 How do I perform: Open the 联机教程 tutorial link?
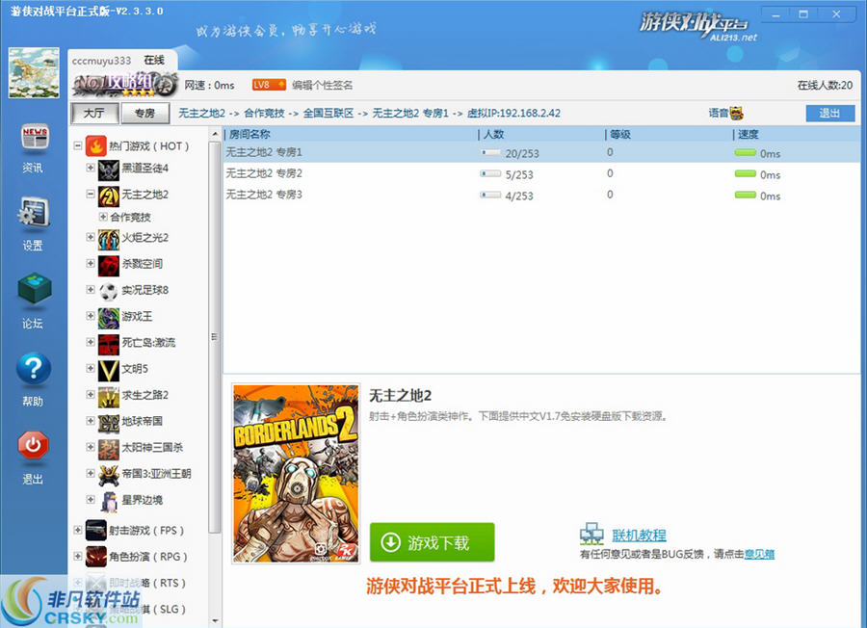click(639, 536)
